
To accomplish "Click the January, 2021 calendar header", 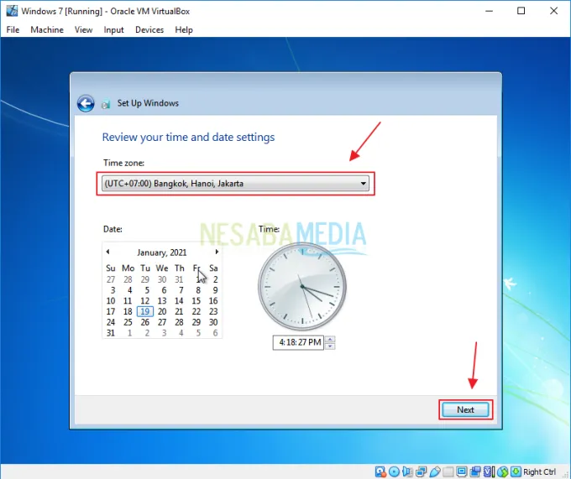I will pyautogui.click(x=162, y=253).
